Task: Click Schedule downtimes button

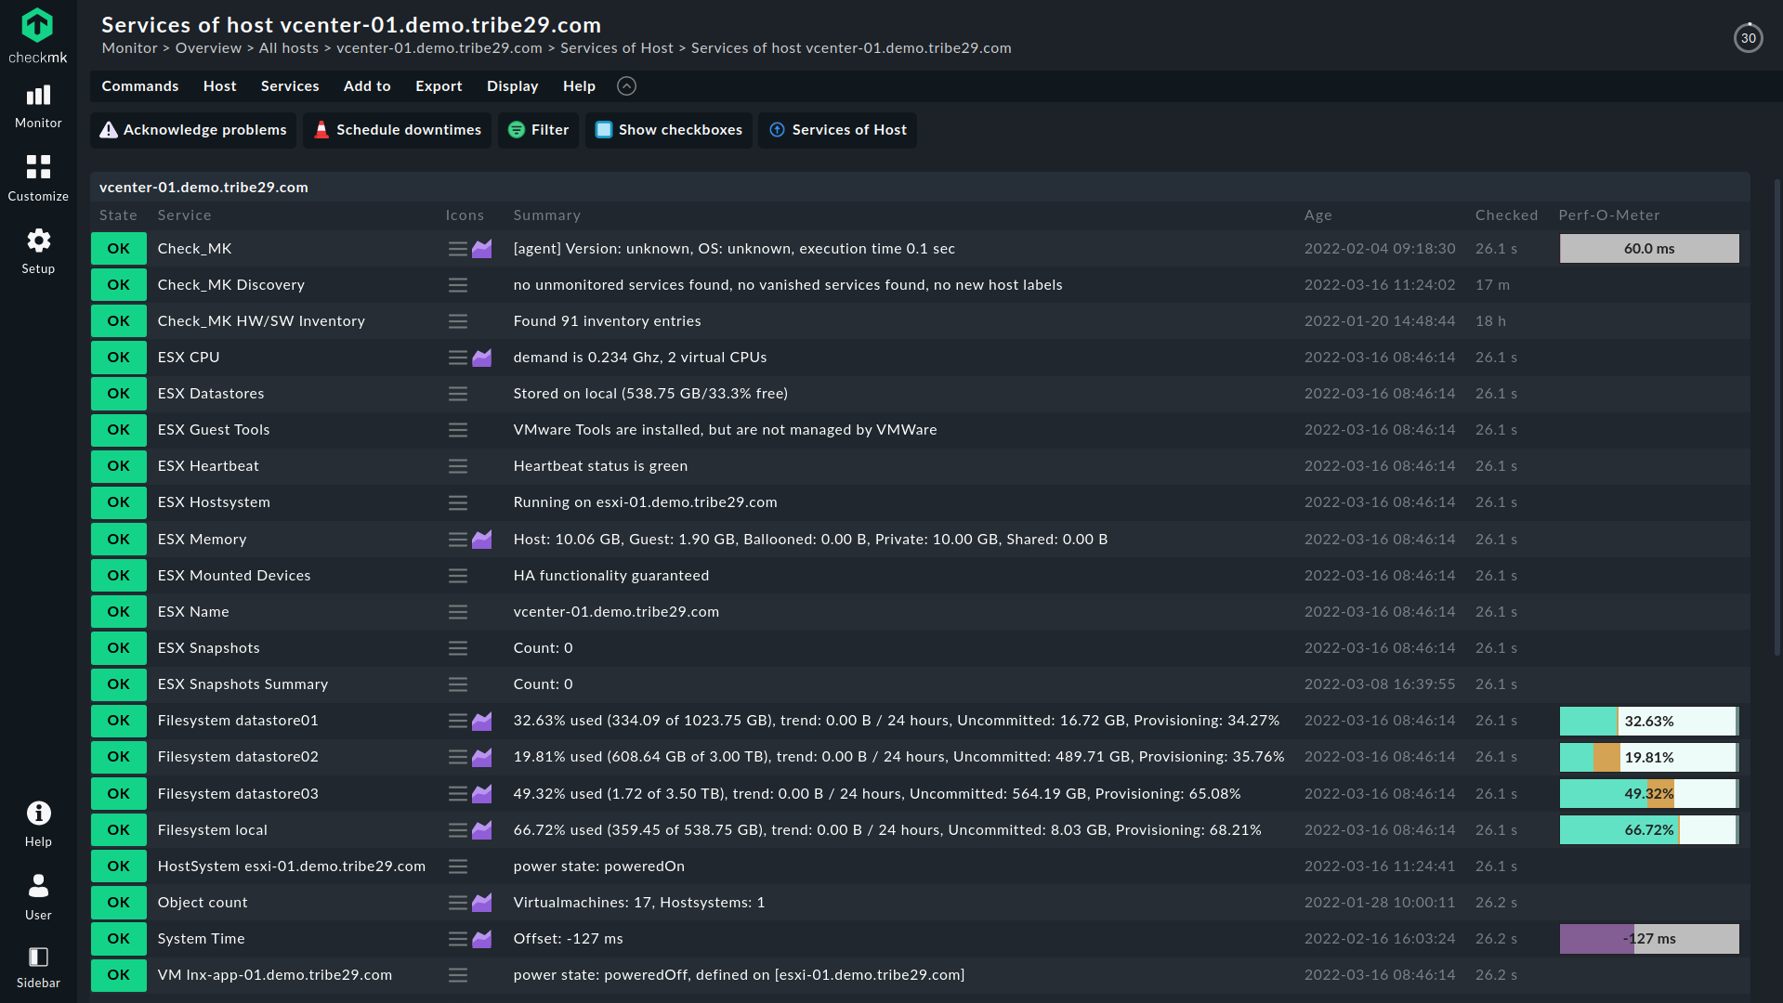Action: coord(397,130)
